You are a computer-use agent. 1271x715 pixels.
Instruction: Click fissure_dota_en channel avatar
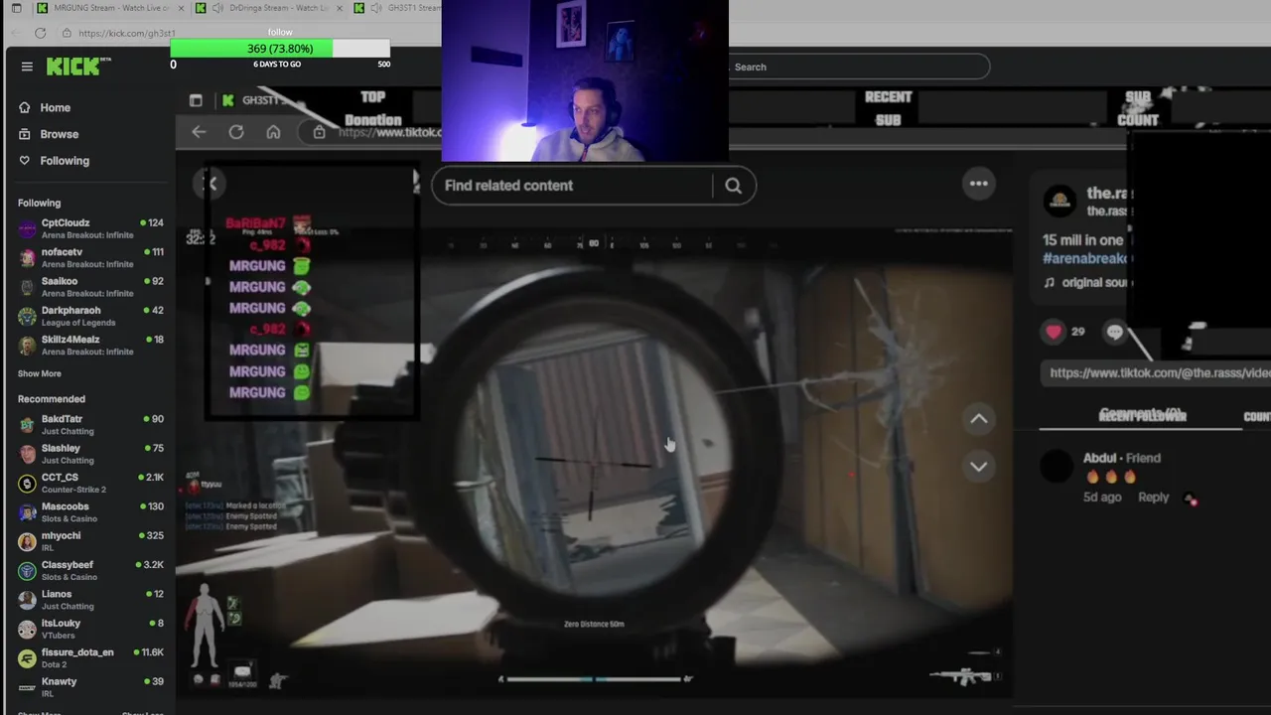coord(27,657)
